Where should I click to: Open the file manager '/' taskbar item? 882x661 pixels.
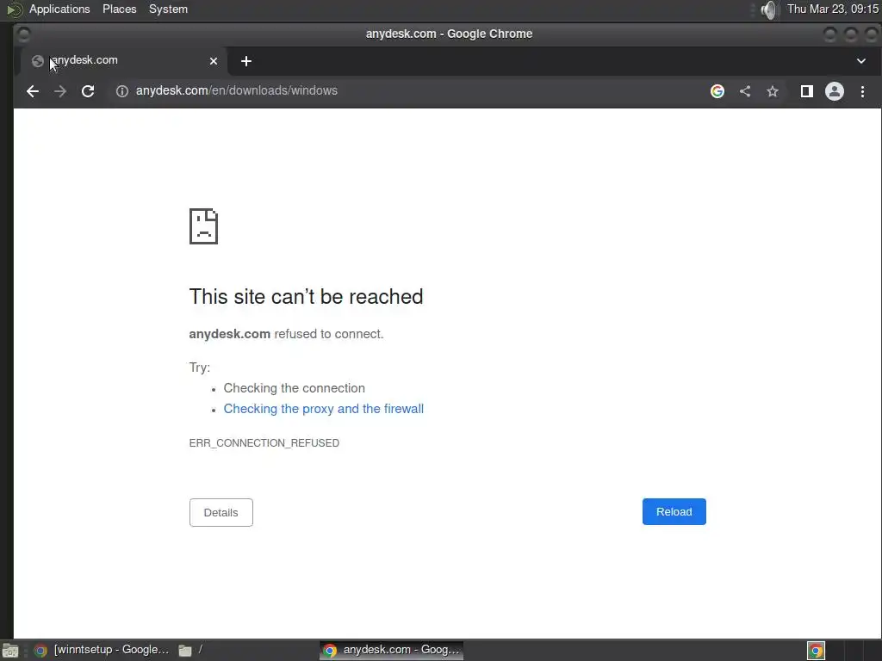(191, 650)
